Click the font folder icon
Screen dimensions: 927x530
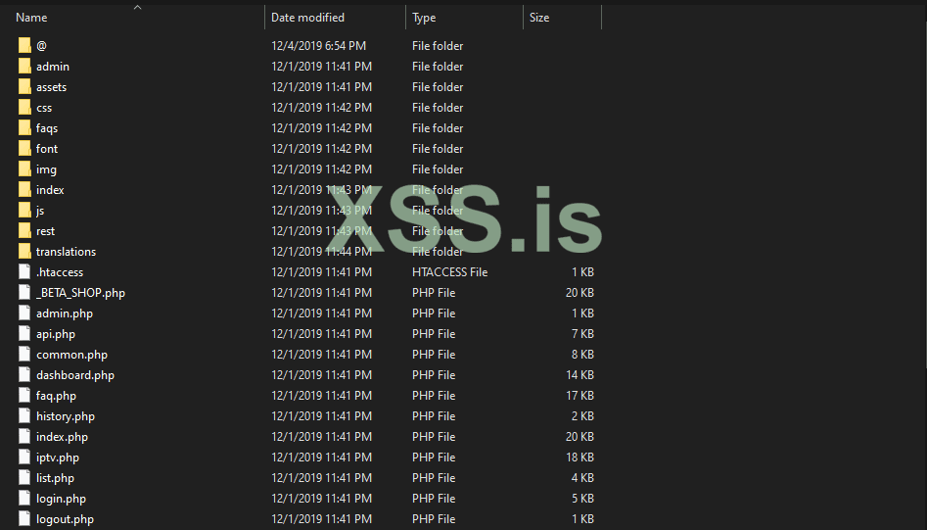pyautogui.click(x=24, y=149)
